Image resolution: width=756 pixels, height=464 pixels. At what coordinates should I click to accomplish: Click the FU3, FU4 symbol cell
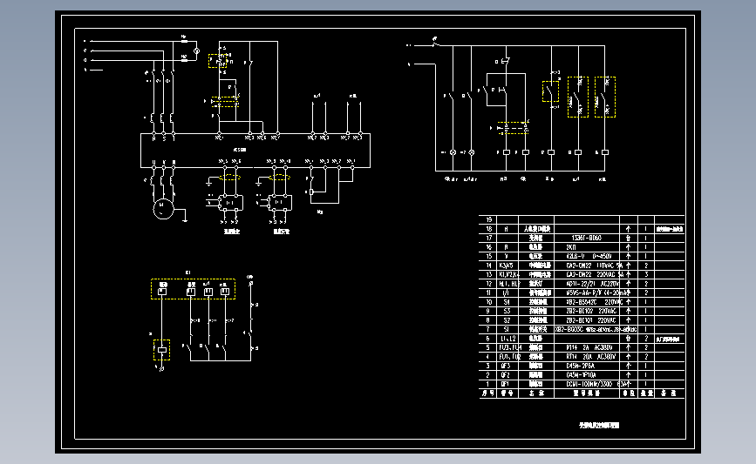point(507,347)
